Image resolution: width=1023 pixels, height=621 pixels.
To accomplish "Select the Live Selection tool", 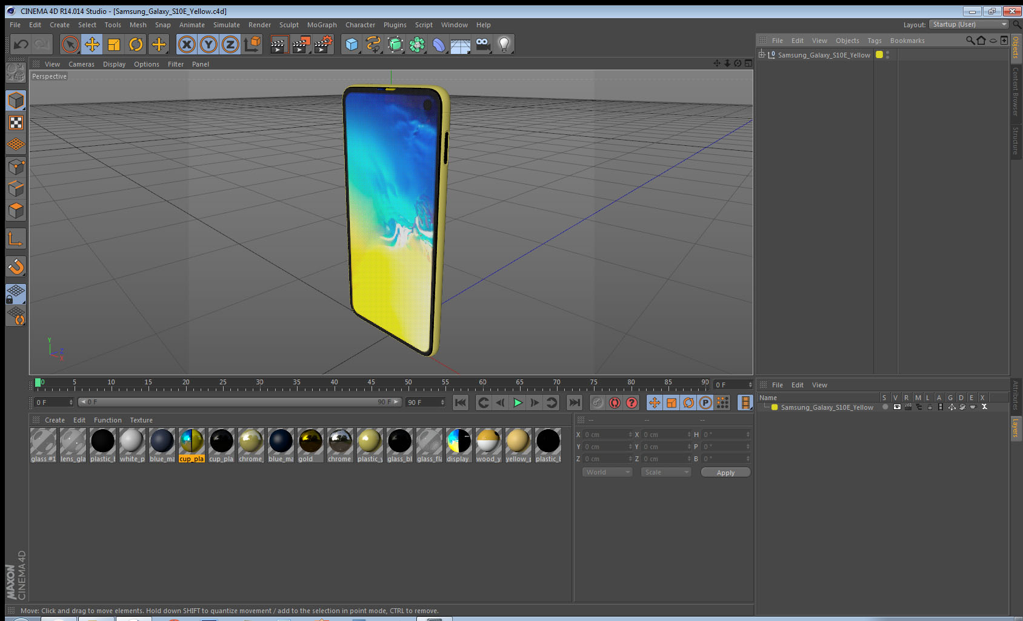I will coord(70,44).
